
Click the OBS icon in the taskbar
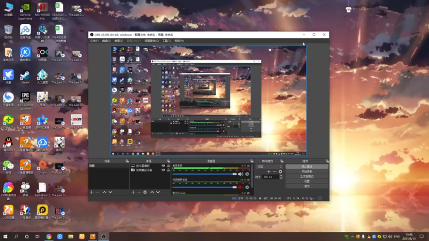103,236
